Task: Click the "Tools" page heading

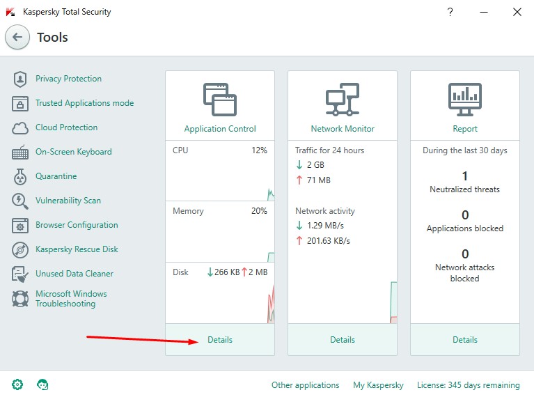Action: [x=52, y=37]
